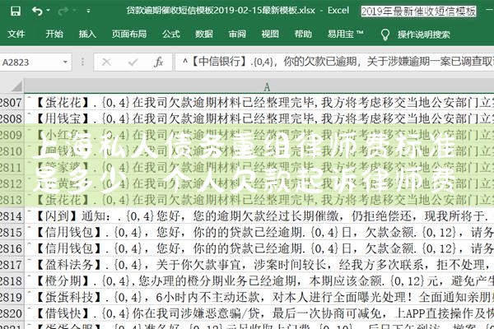This screenshot has height=329, width=494.
Task: Click the formula bar with 中信银行 text
Action: pos(334,62)
